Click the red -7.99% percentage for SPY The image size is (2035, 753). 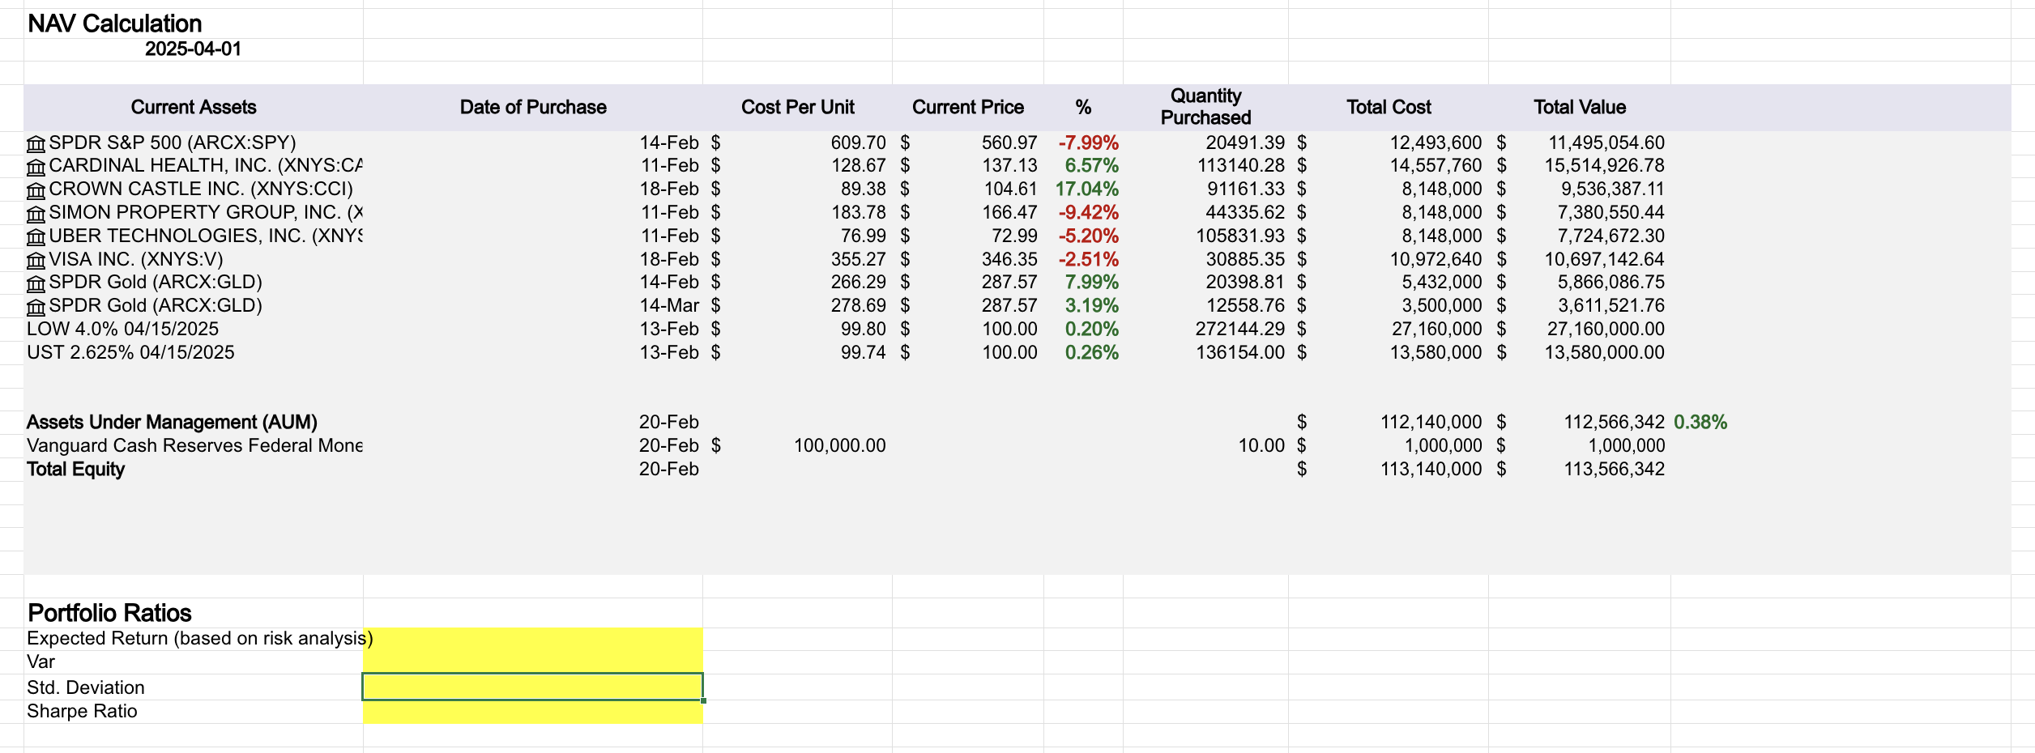coord(1088,142)
